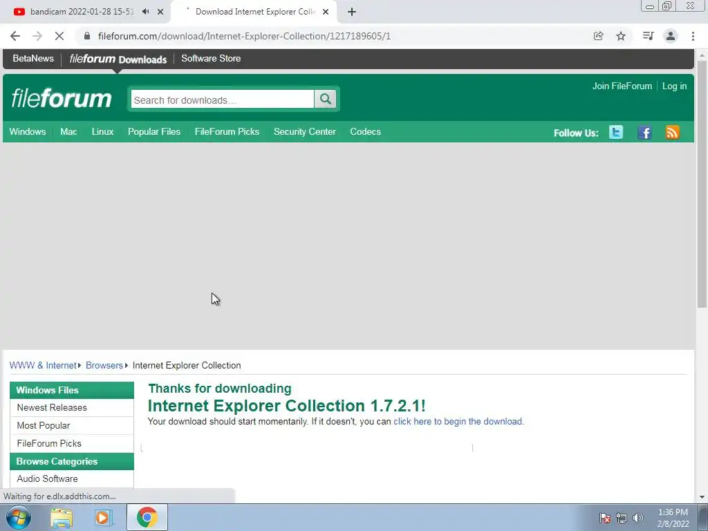This screenshot has height=531, width=708.
Task: Open the volume speaker tray icon
Action: [x=637, y=518]
